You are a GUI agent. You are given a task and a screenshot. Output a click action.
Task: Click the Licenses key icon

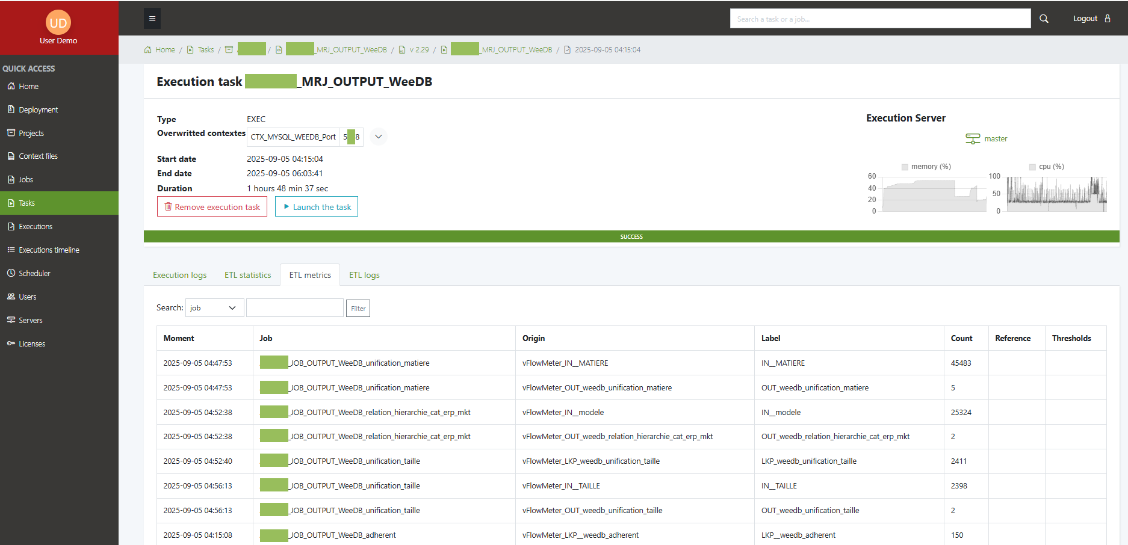coord(11,343)
